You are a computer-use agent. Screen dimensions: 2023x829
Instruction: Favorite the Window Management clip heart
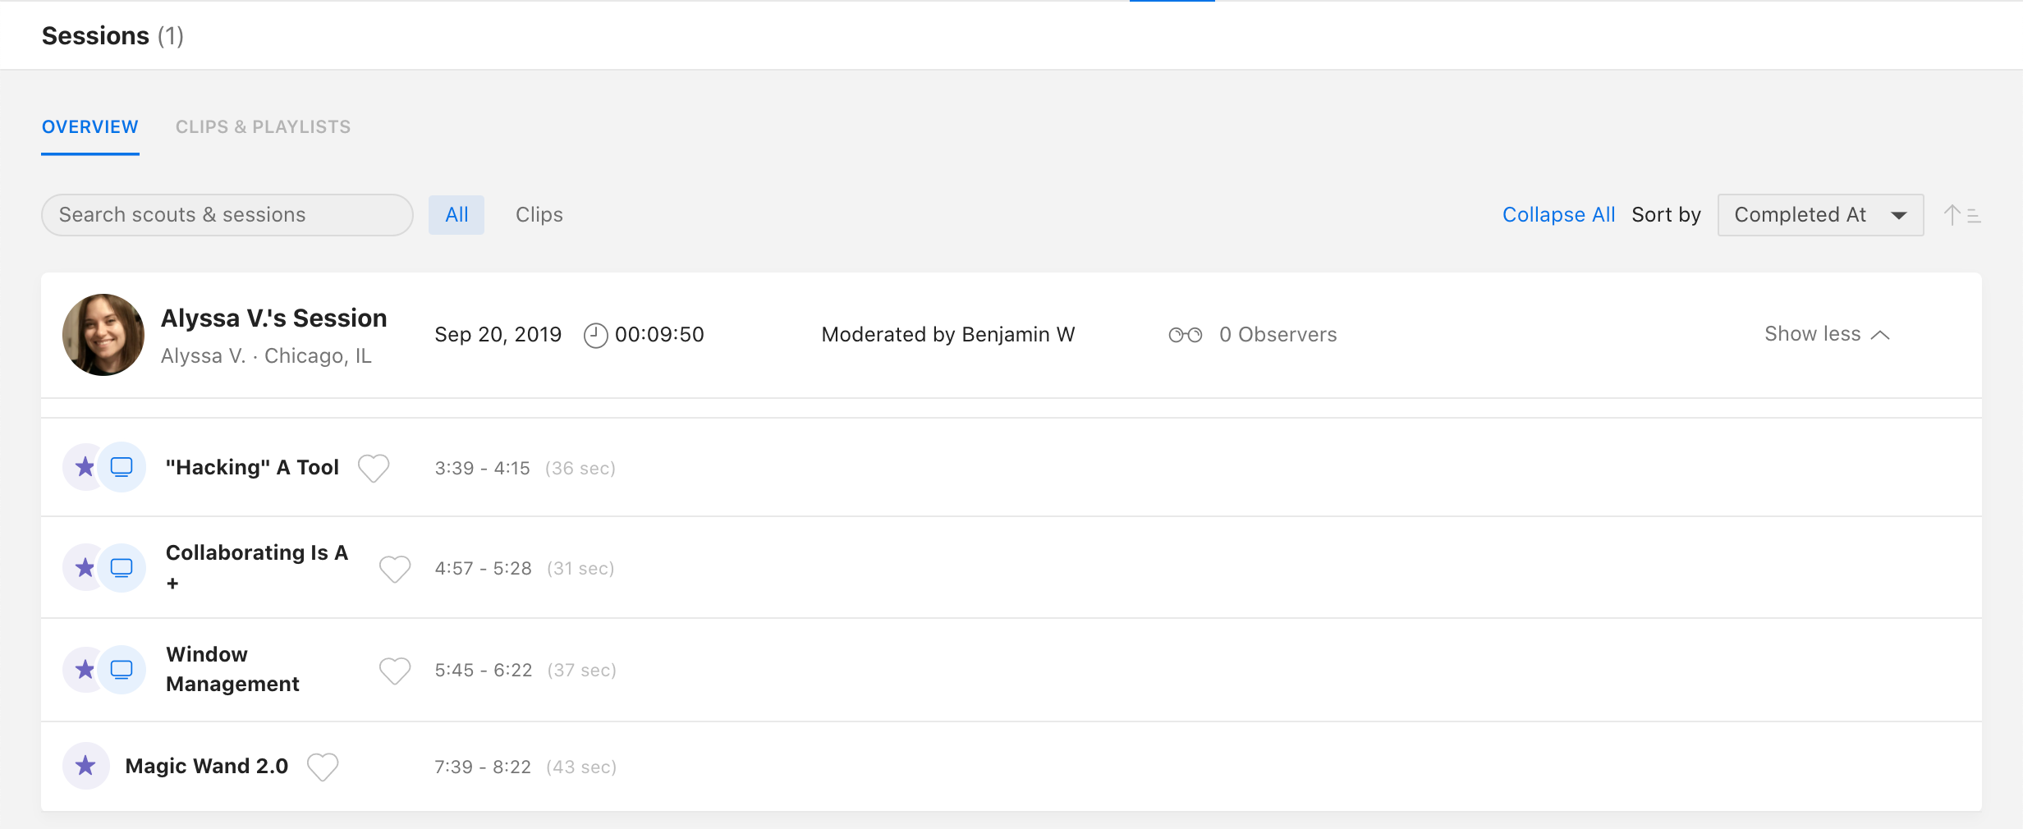pyautogui.click(x=395, y=670)
